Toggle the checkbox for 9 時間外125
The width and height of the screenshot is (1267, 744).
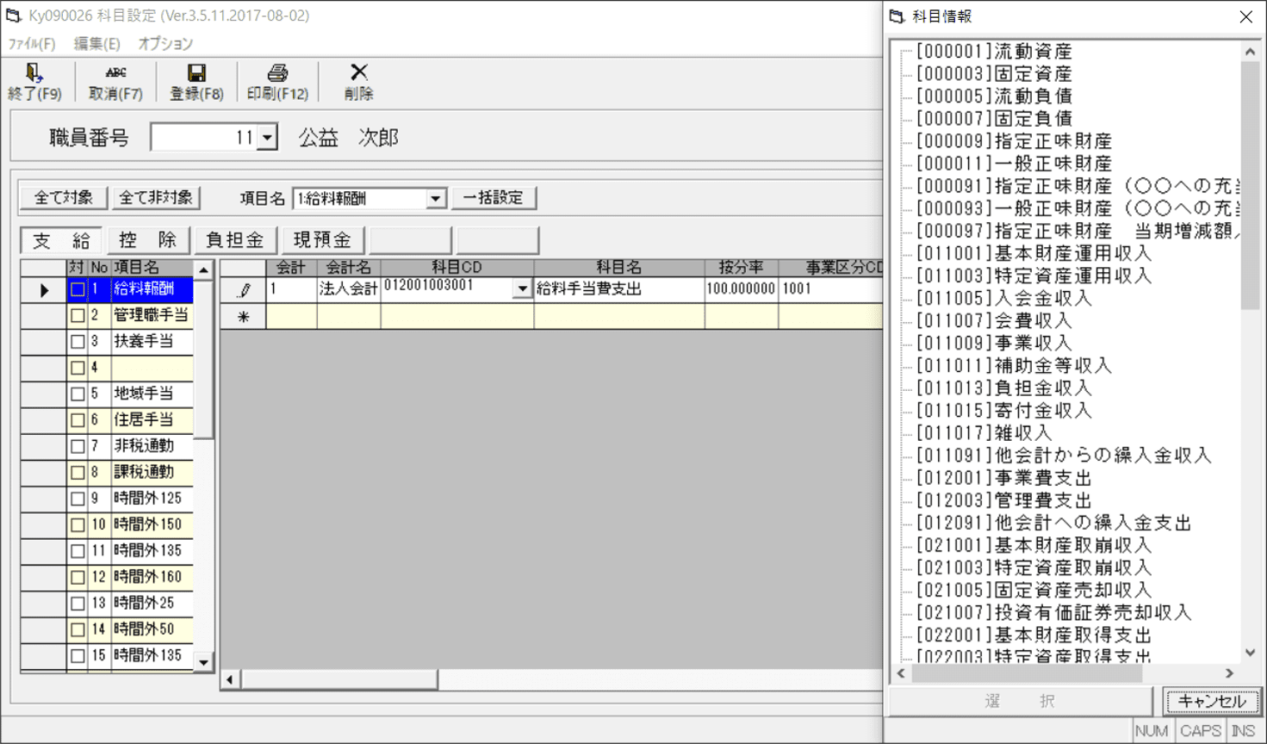(x=78, y=499)
